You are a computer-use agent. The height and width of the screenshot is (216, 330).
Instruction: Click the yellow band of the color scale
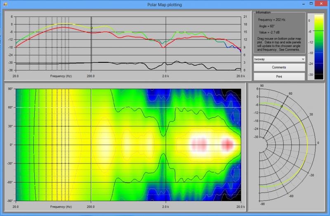(x=319, y=24)
